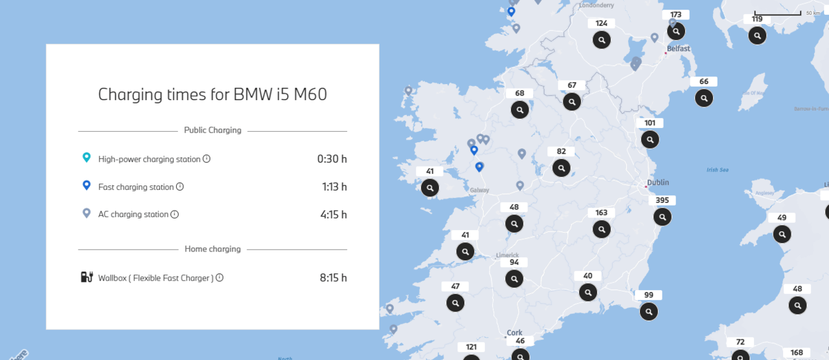This screenshot has height=360, width=829.
Task: Zoom into the 124 station cluster
Action: tap(602, 39)
